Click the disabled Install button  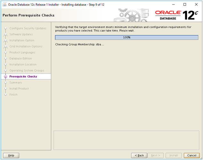(174, 155)
